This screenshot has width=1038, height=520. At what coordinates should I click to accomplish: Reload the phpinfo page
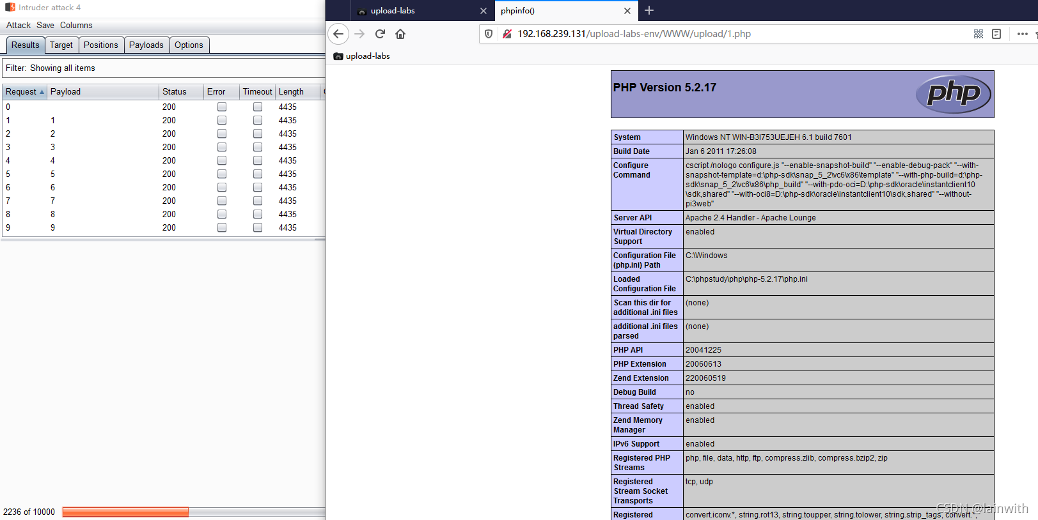click(x=380, y=34)
